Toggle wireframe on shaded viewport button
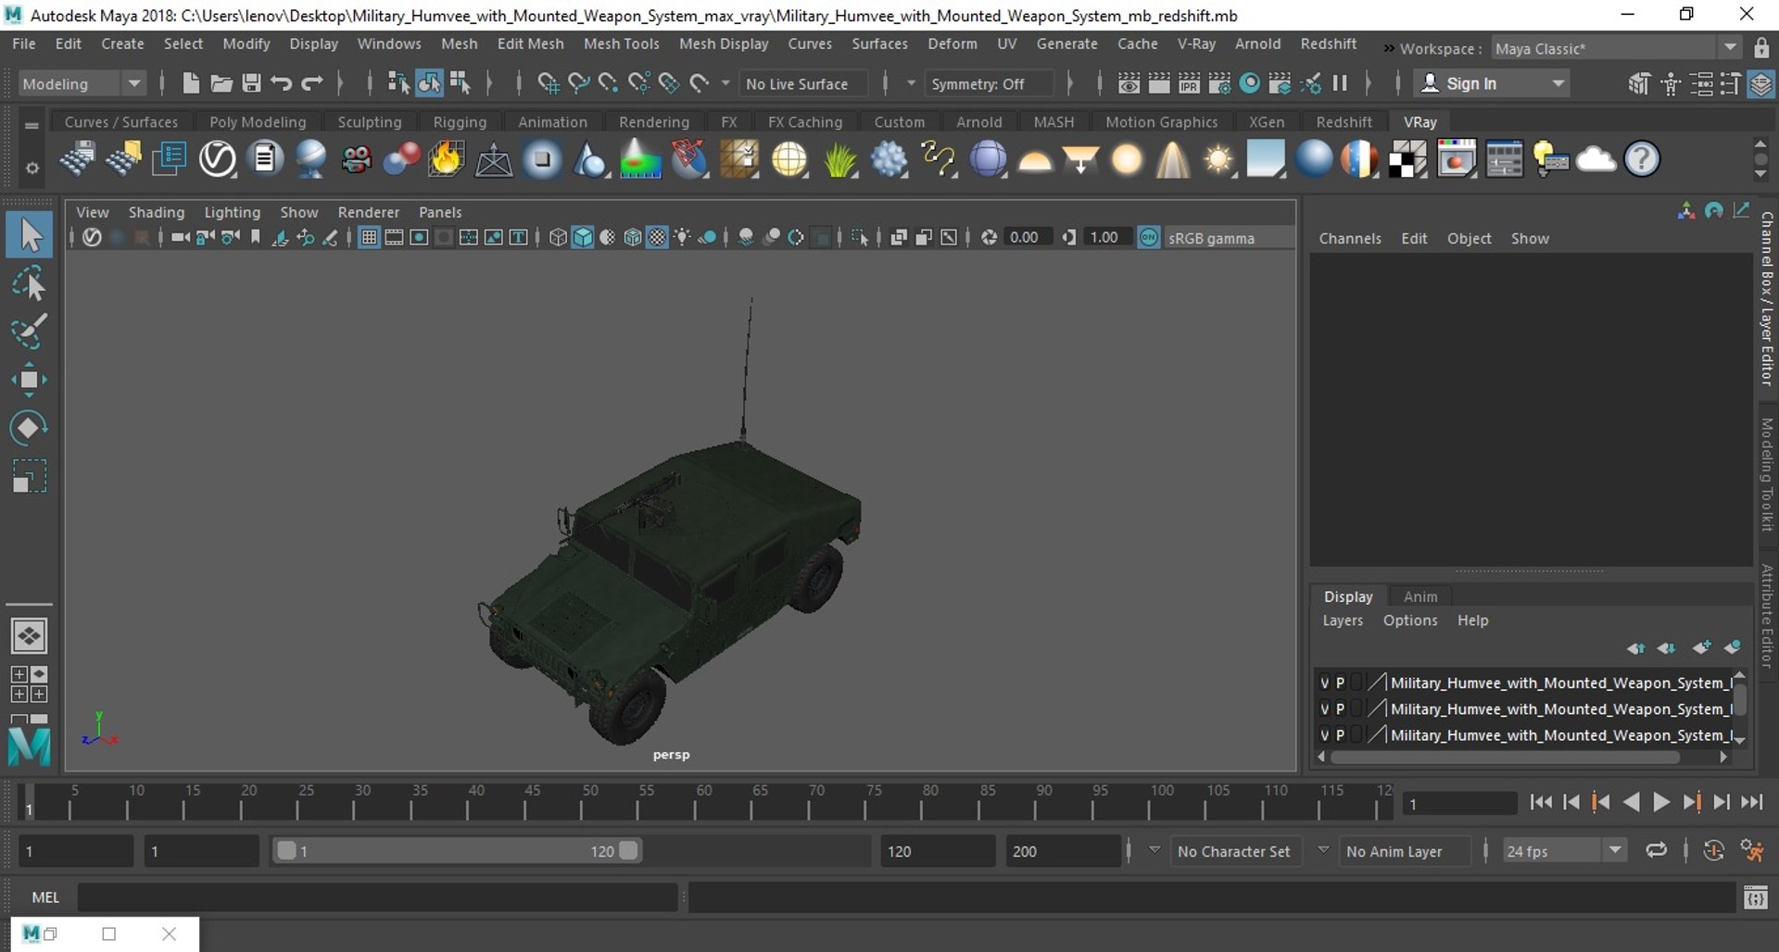This screenshot has width=1779, height=952. pos(632,238)
